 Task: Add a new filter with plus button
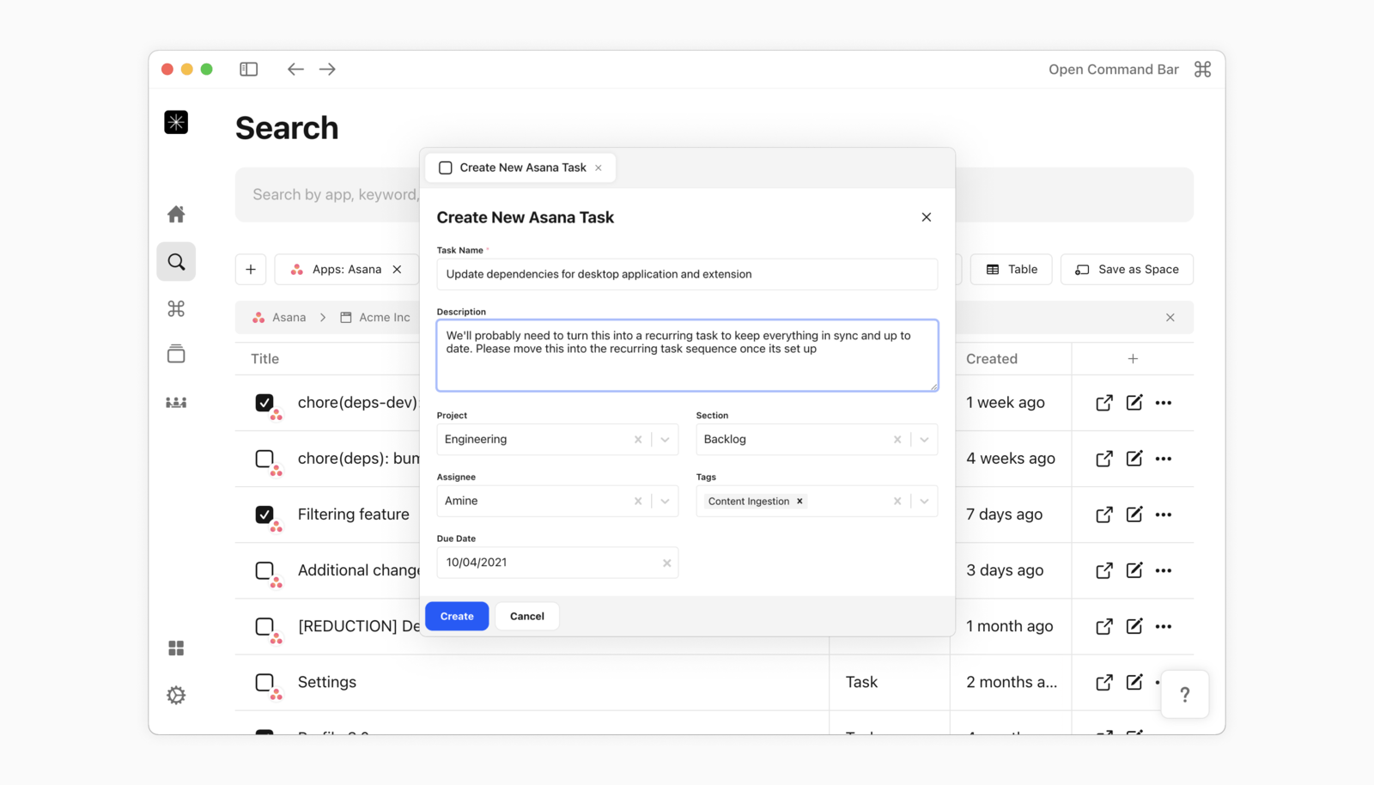point(251,269)
